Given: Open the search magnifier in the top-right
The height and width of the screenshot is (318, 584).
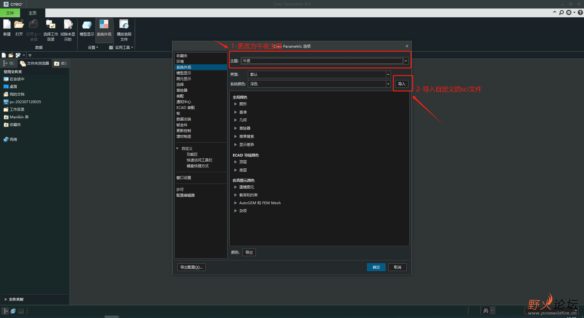Looking at the screenshot, I should tap(561, 12).
